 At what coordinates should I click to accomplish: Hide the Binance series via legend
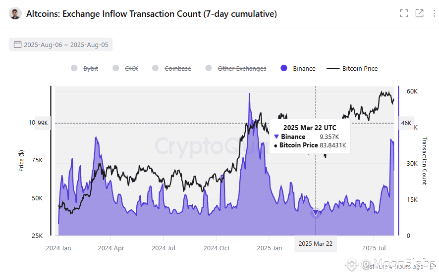[298, 68]
